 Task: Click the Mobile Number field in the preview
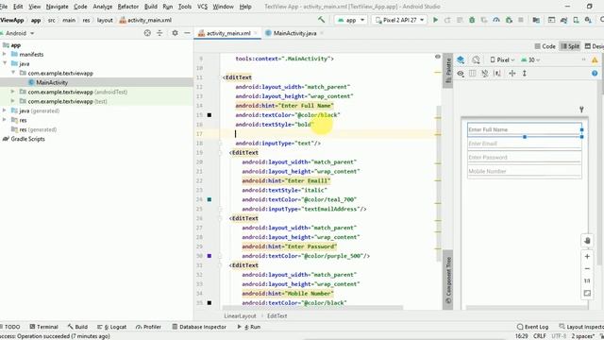(525, 171)
